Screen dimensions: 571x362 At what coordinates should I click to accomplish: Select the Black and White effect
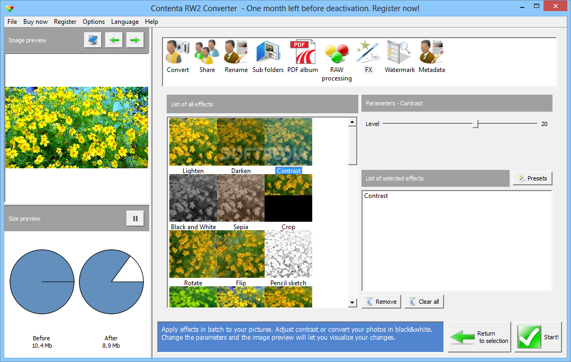tap(193, 198)
